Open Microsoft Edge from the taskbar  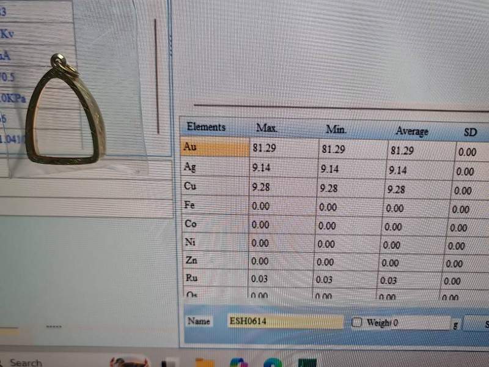tap(273, 361)
